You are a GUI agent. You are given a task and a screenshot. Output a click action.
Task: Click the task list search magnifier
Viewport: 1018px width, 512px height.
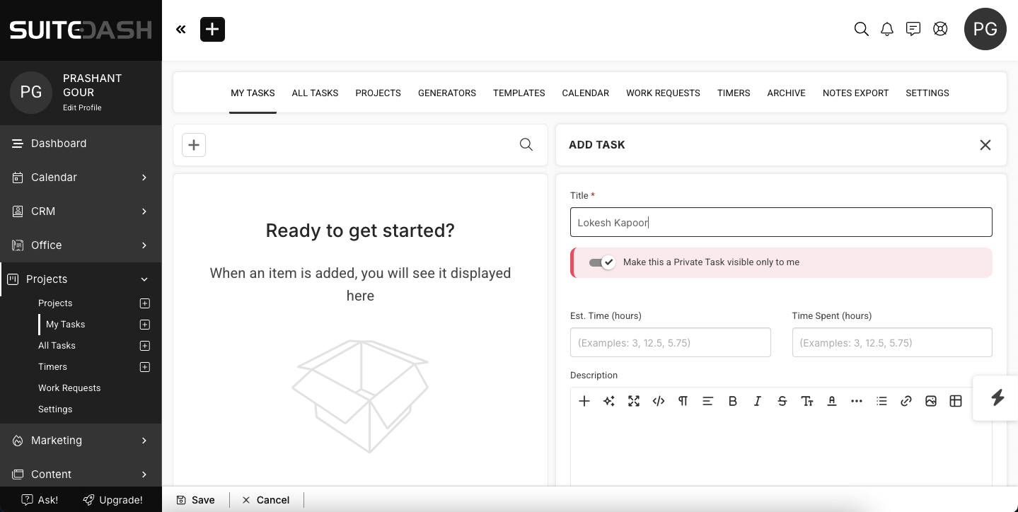pos(526,144)
